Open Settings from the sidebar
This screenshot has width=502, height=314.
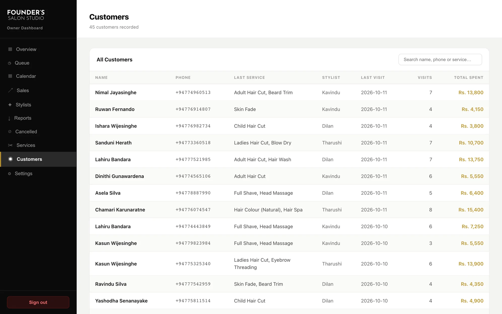pyautogui.click(x=38, y=174)
